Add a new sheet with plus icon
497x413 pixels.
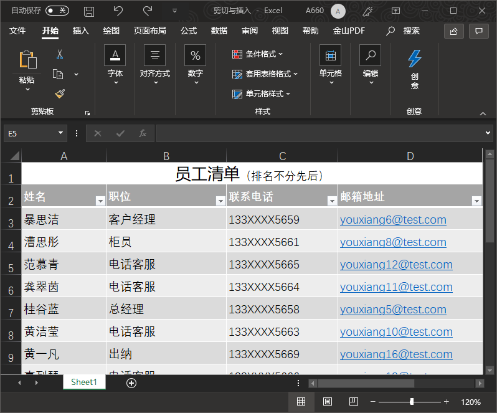[x=131, y=383]
